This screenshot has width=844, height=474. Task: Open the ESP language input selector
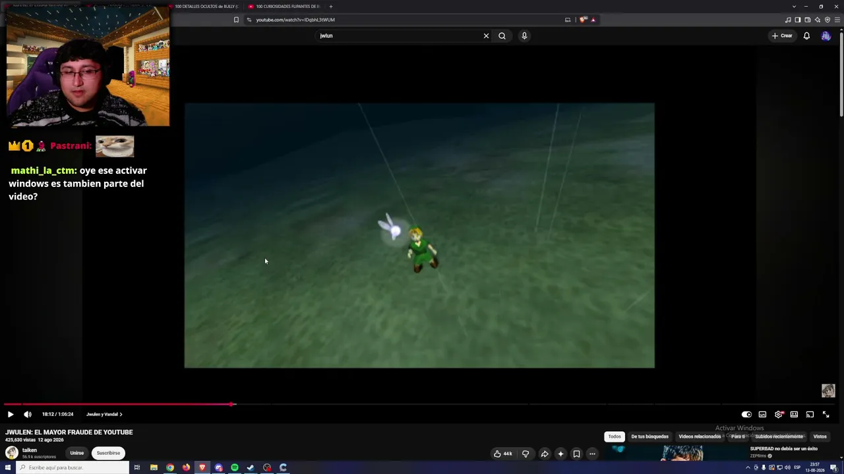pos(797,467)
